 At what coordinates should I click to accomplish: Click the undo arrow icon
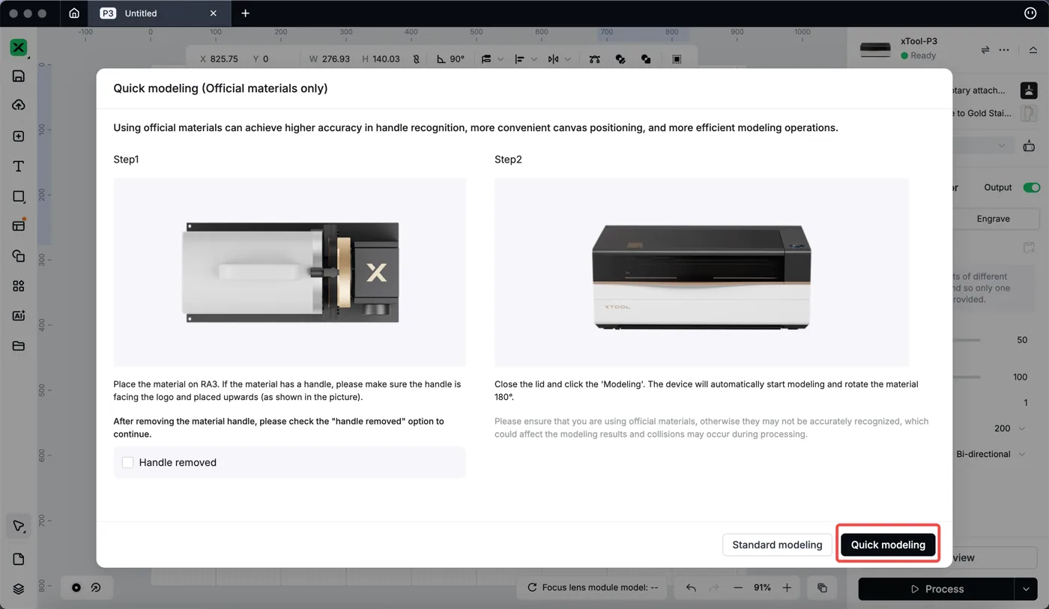[691, 588]
